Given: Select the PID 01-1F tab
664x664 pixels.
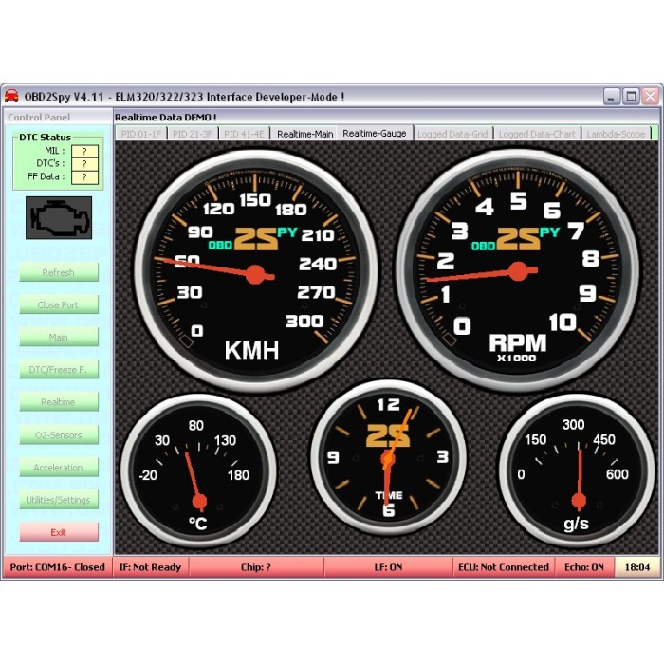Looking at the screenshot, I should [x=141, y=134].
